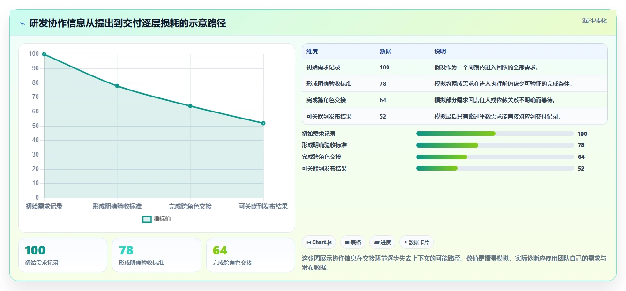The image size is (626, 291).
Task: Click the sparkle icon in 数据卡片 tag
Action: [405, 242]
